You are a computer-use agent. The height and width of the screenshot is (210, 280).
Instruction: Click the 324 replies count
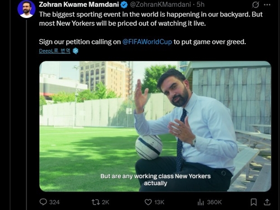coord(54,202)
